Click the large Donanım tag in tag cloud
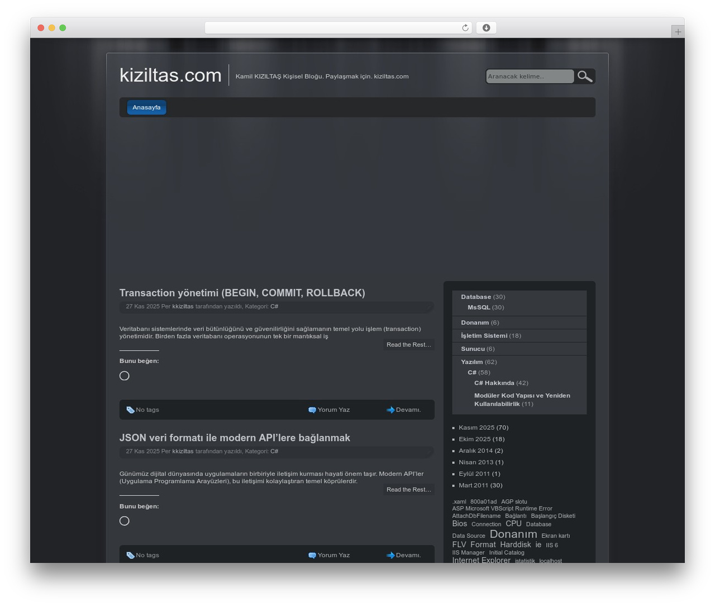The width and height of the screenshot is (715, 606). [x=513, y=534]
